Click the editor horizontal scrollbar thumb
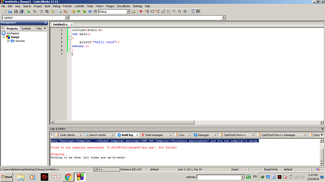The width and height of the screenshot is (325, 182). [x=124, y=122]
